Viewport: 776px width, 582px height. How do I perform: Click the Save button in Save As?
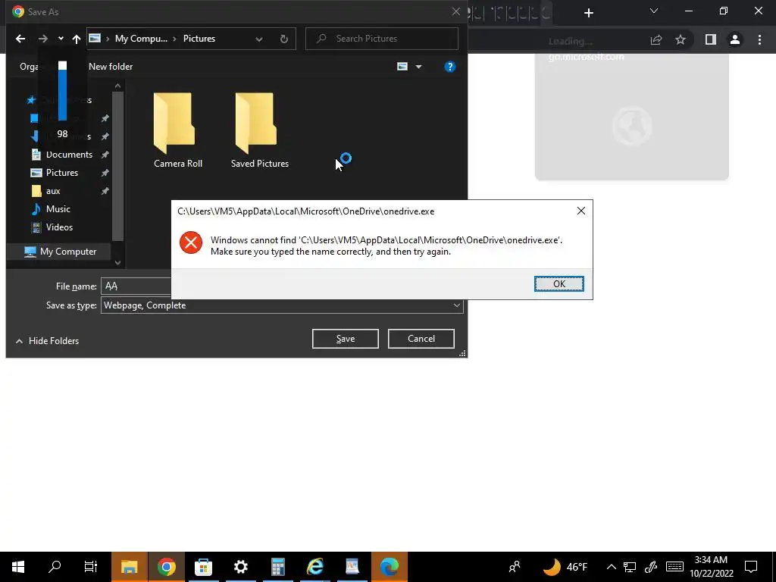click(345, 339)
